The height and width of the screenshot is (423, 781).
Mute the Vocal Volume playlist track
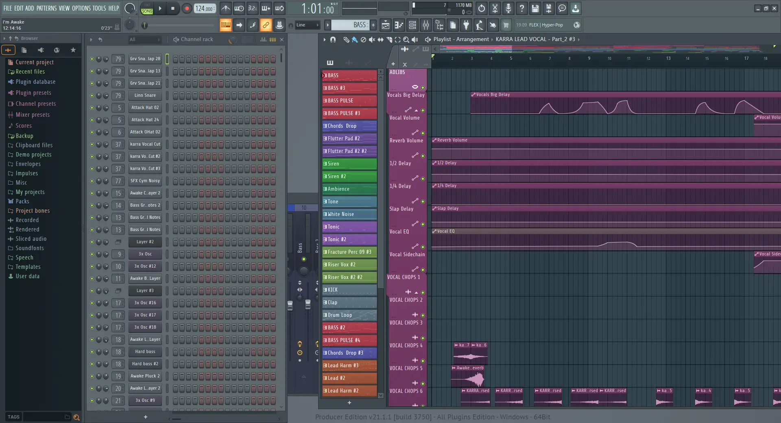click(423, 133)
